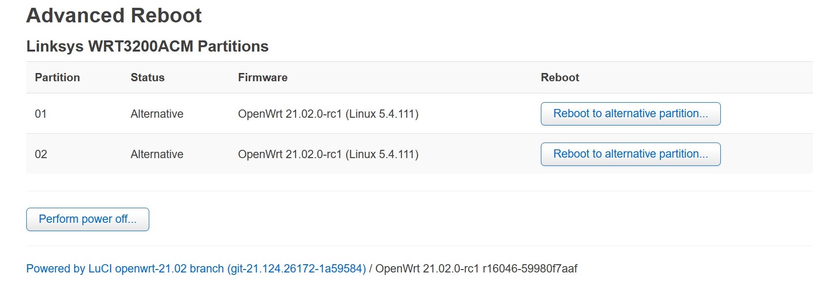Click the Partition column header

pos(57,77)
